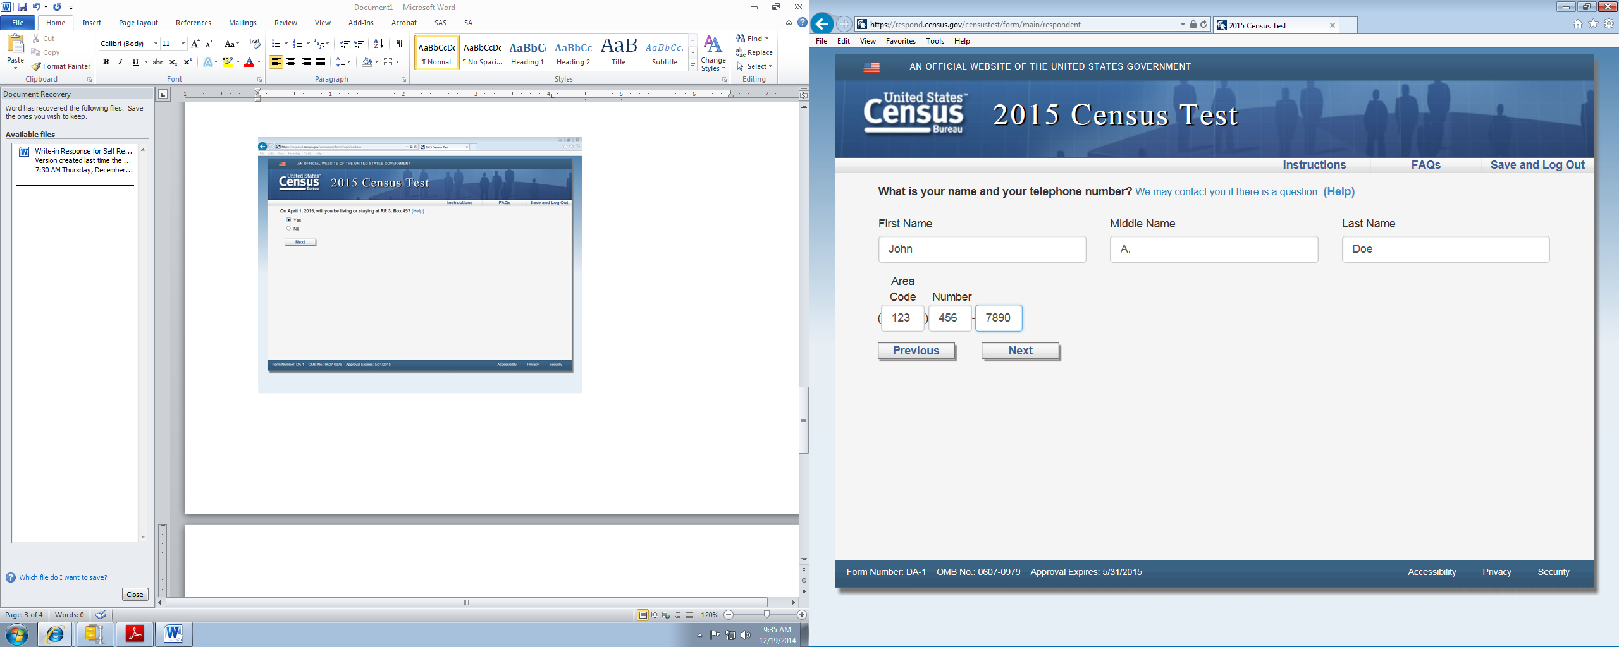Switch to the Insert ribbon tab
1619x647 pixels.
point(92,23)
